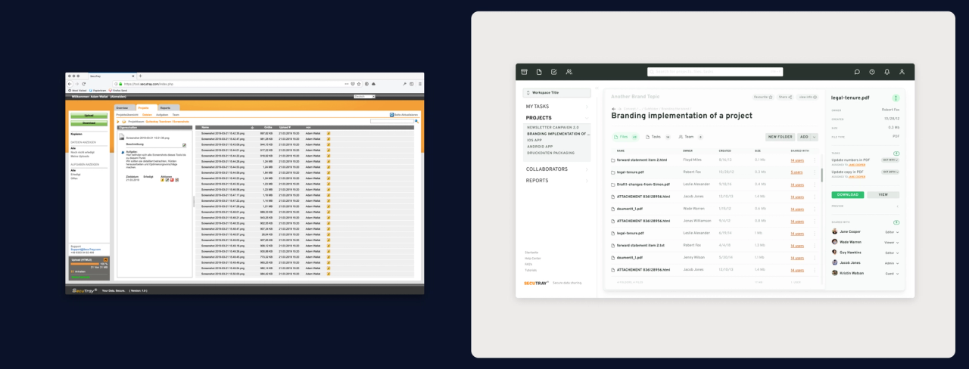Switch to the Tasks tab in the redesigned window
The width and height of the screenshot is (969, 369).
tap(658, 137)
